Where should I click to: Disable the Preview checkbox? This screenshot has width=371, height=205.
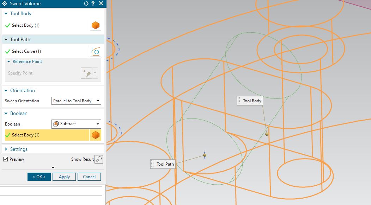click(5, 159)
